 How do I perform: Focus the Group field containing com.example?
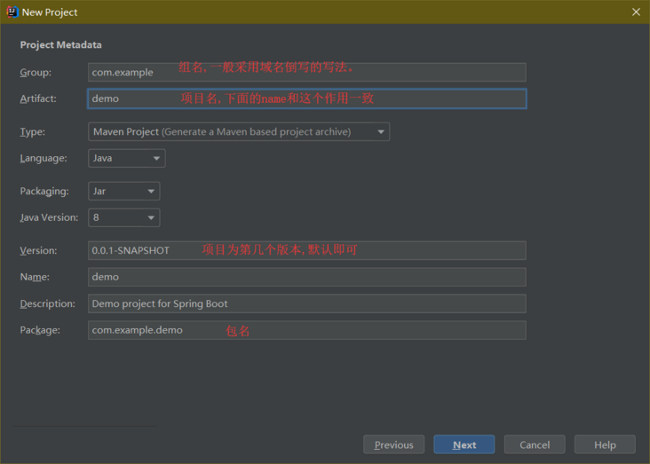coord(306,72)
